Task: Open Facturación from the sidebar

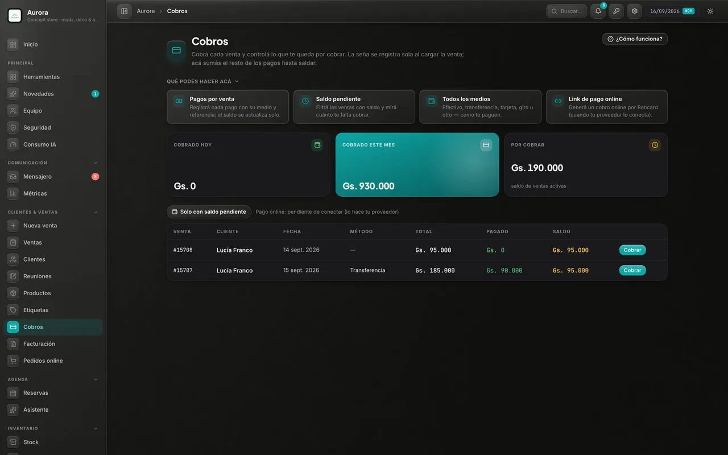Action: point(54,344)
